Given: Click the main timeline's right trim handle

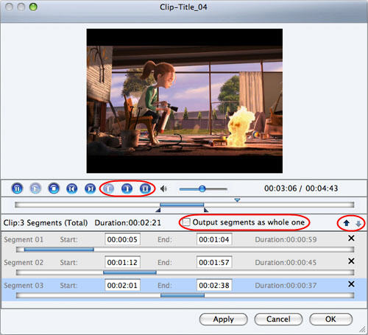Looking at the screenshot, I should 206,210.
